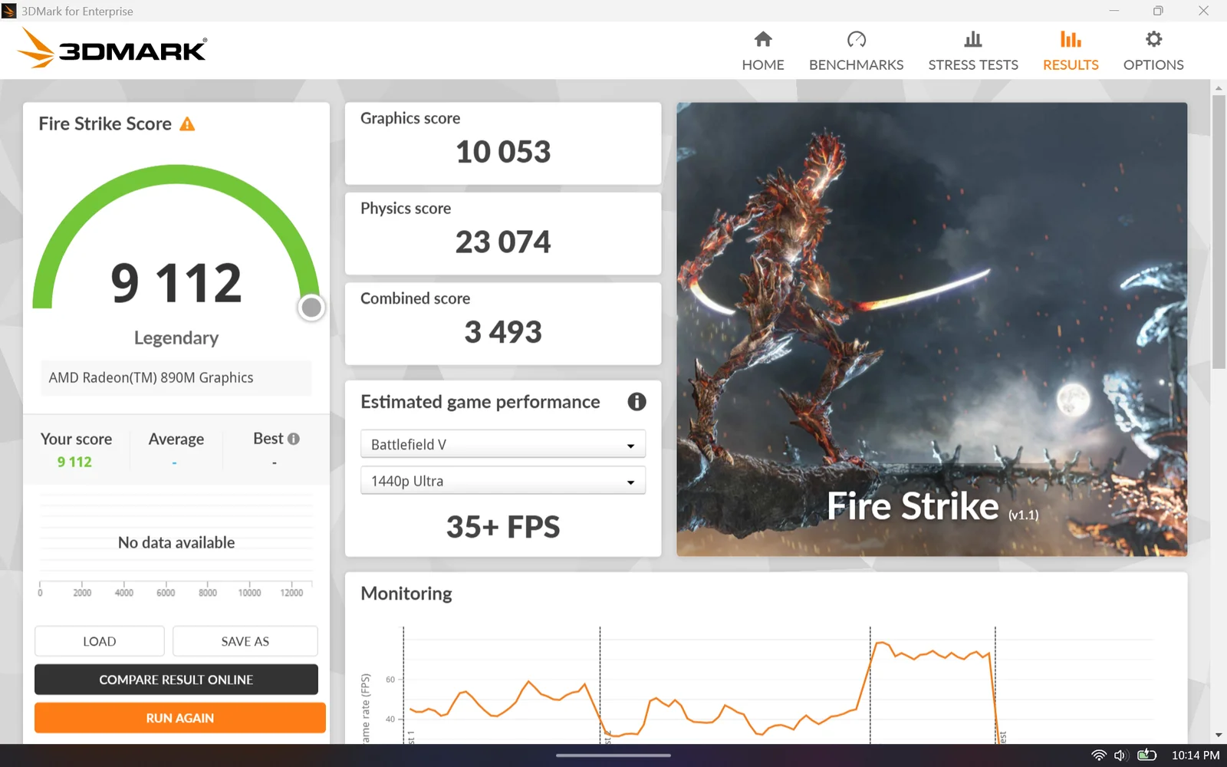Screen dimensions: 1227x767
Task: Click the volume speaker tray icon
Action: point(1120,755)
